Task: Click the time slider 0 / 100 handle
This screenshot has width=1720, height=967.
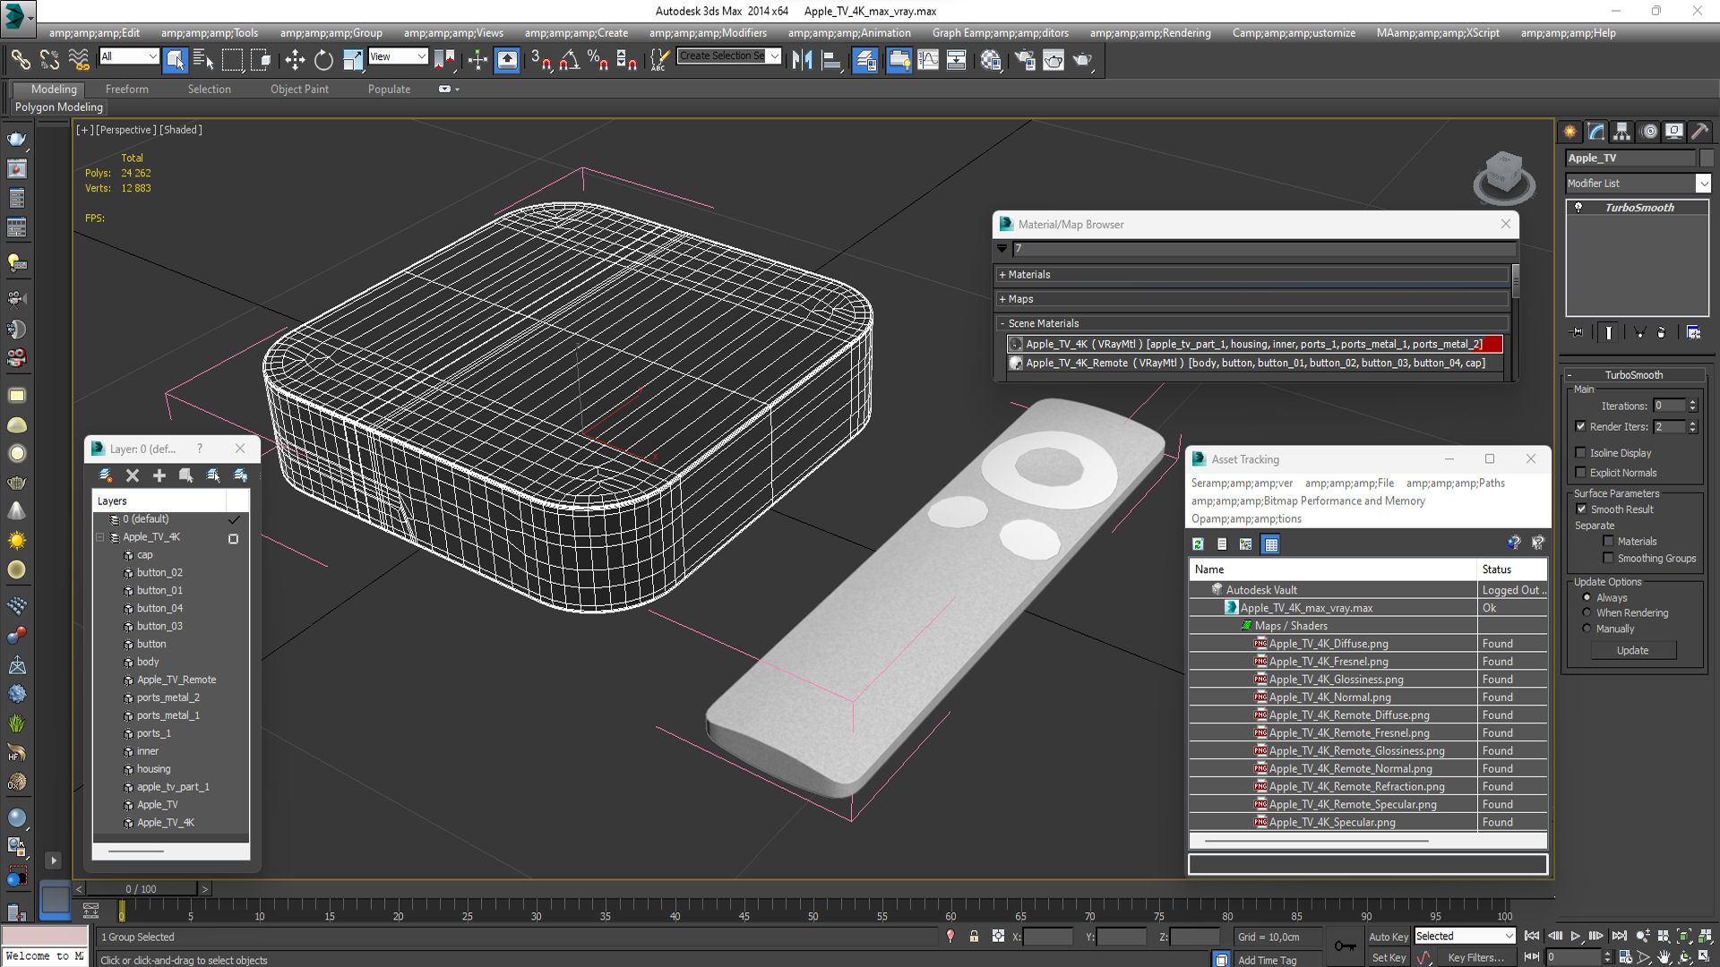Action: (141, 889)
